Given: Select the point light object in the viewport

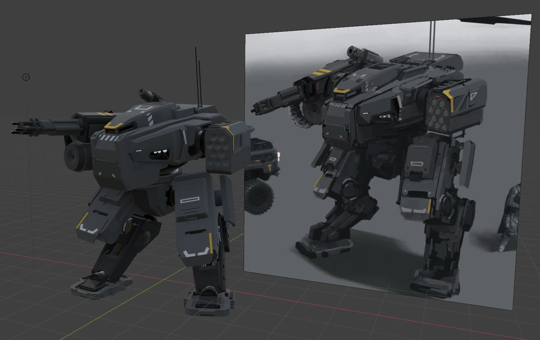Looking at the screenshot, I should (x=26, y=77).
